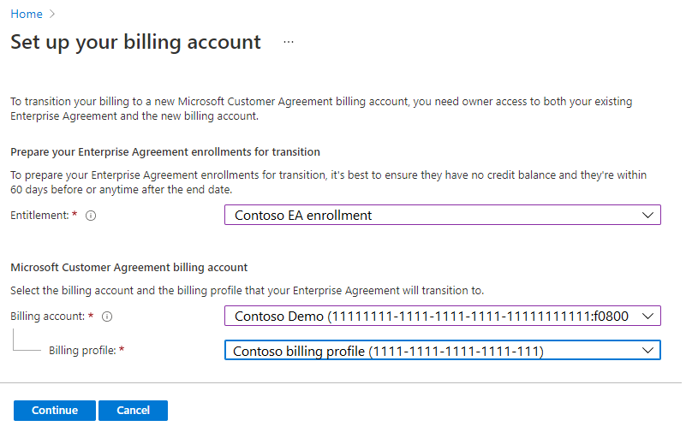This screenshot has width=686, height=438.
Task: Expand the Contoso Demo billing account dropdown
Action: point(428,317)
